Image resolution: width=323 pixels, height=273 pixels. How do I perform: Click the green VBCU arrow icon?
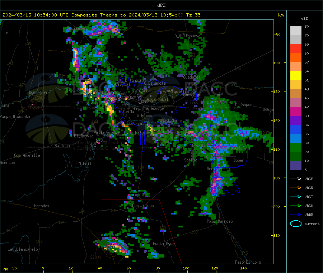pos(296,206)
